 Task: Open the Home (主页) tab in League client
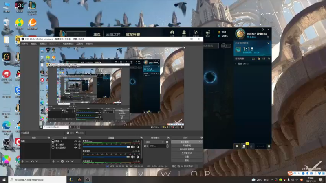tap(97, 34)
